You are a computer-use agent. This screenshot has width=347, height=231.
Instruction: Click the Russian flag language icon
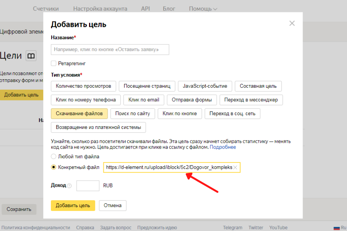pos(337,228)
